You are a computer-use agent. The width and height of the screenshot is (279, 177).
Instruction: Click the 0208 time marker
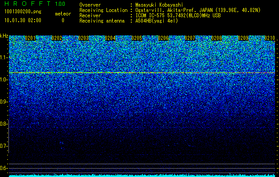click(x=216, y=38)
